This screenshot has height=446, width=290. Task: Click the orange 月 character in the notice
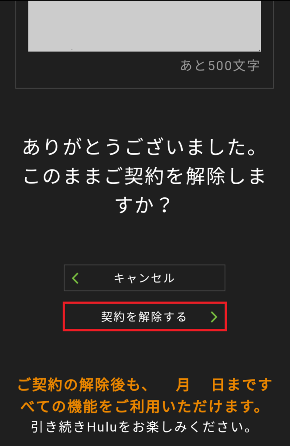(183, 385)
